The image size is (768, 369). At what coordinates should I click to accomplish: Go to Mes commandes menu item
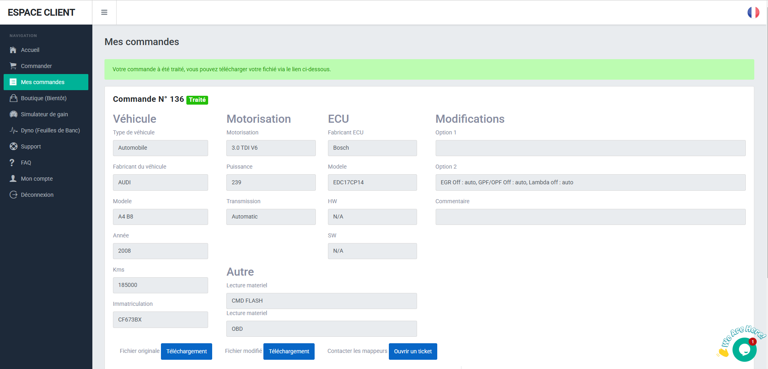tap(43, 82)
